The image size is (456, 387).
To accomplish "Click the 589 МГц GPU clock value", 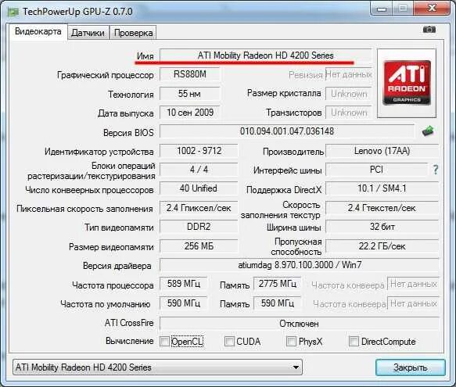I will click(x=184, y=284).
